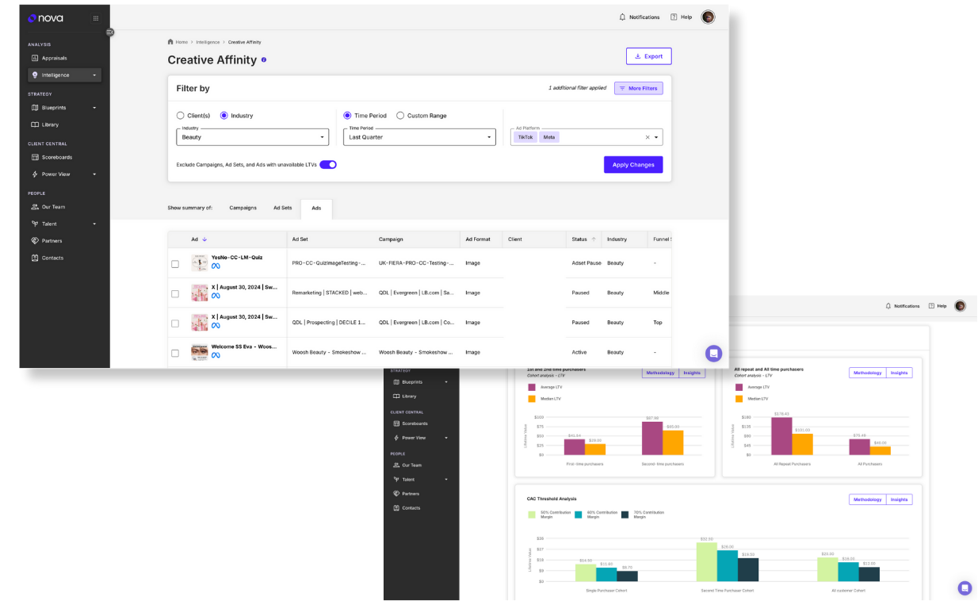Click the Notifications bell icon
The height and width of the screenshot is (601, 978).
click(622, 17)
